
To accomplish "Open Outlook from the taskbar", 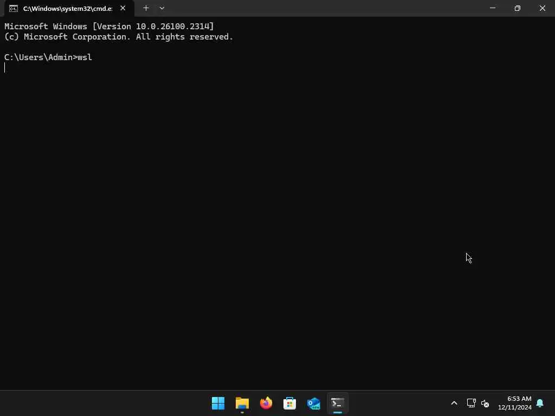I will [x=314, y=403].
